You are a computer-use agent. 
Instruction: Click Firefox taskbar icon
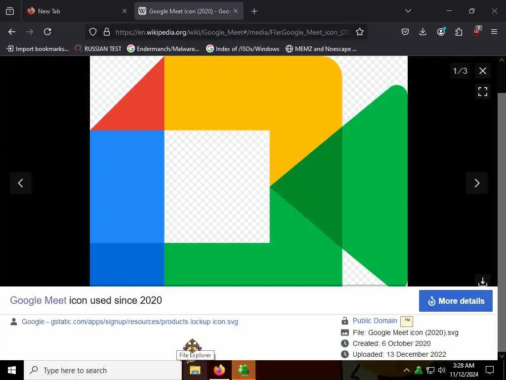click(x=219, y=370)
